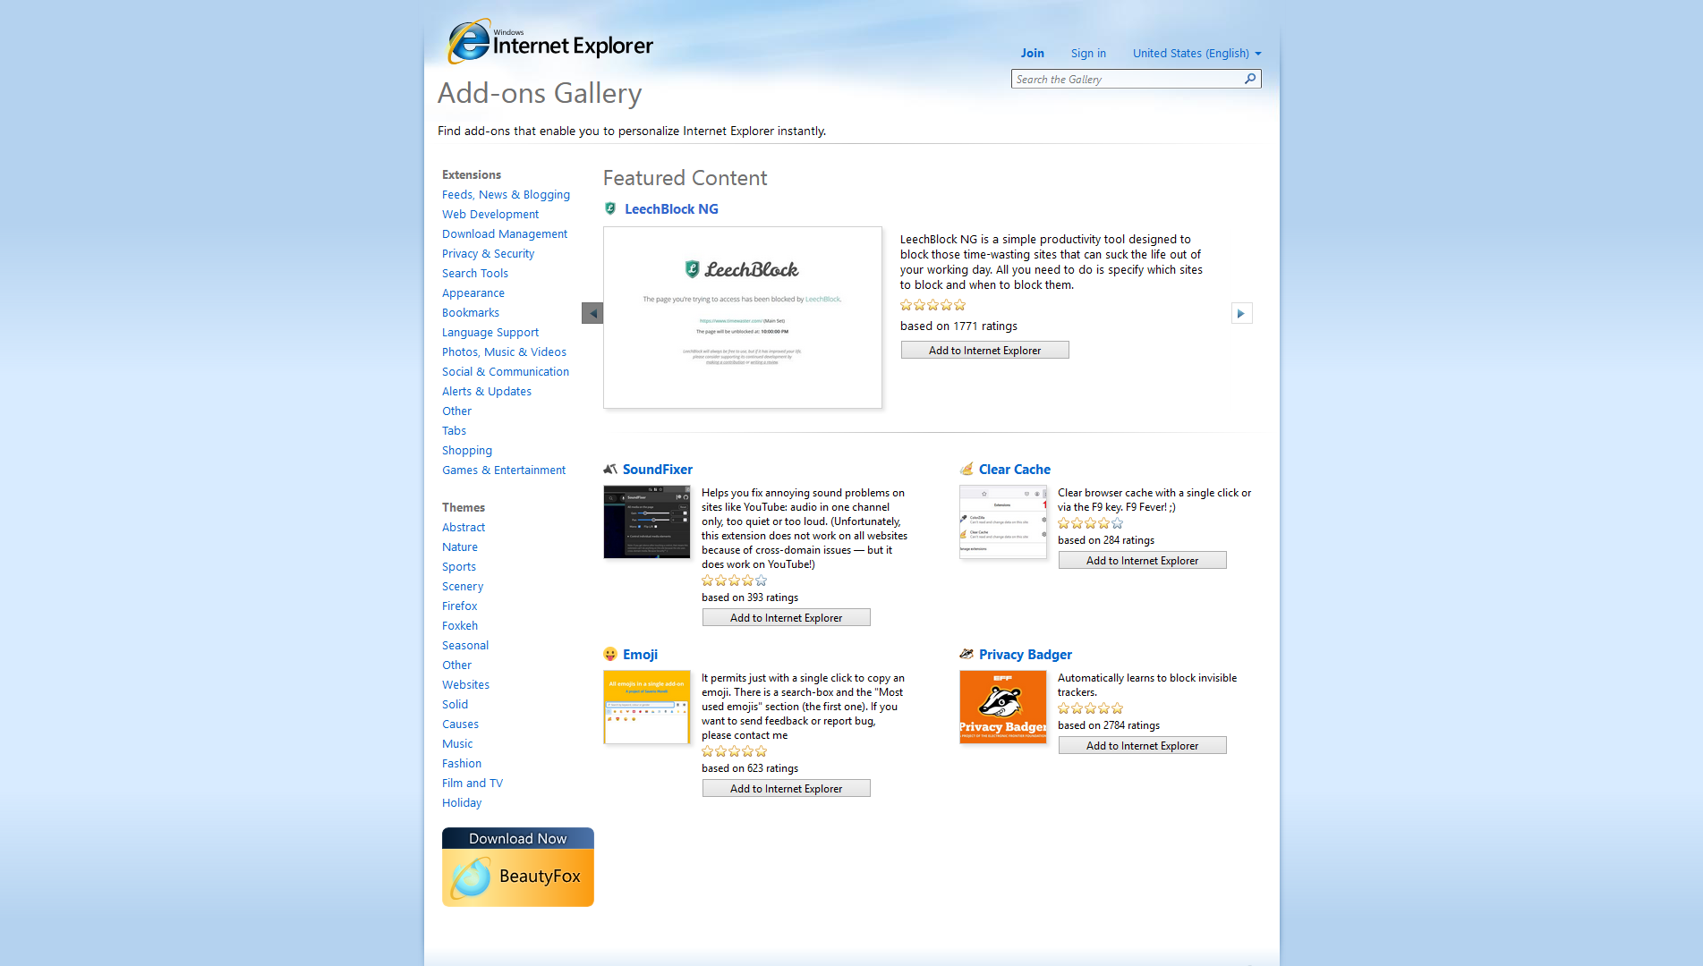Image resolution: width=1703 pixels, height=966 pixels.
Task: Open the United States (English) language dropdown
Action: click(x=1196, y=53)
